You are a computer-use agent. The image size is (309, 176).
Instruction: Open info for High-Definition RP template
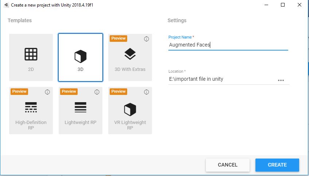coord(47,92)
